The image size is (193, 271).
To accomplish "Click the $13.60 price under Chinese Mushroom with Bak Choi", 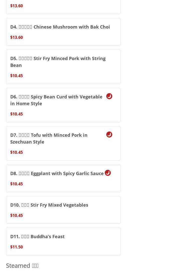I will (x=17, y=37).
